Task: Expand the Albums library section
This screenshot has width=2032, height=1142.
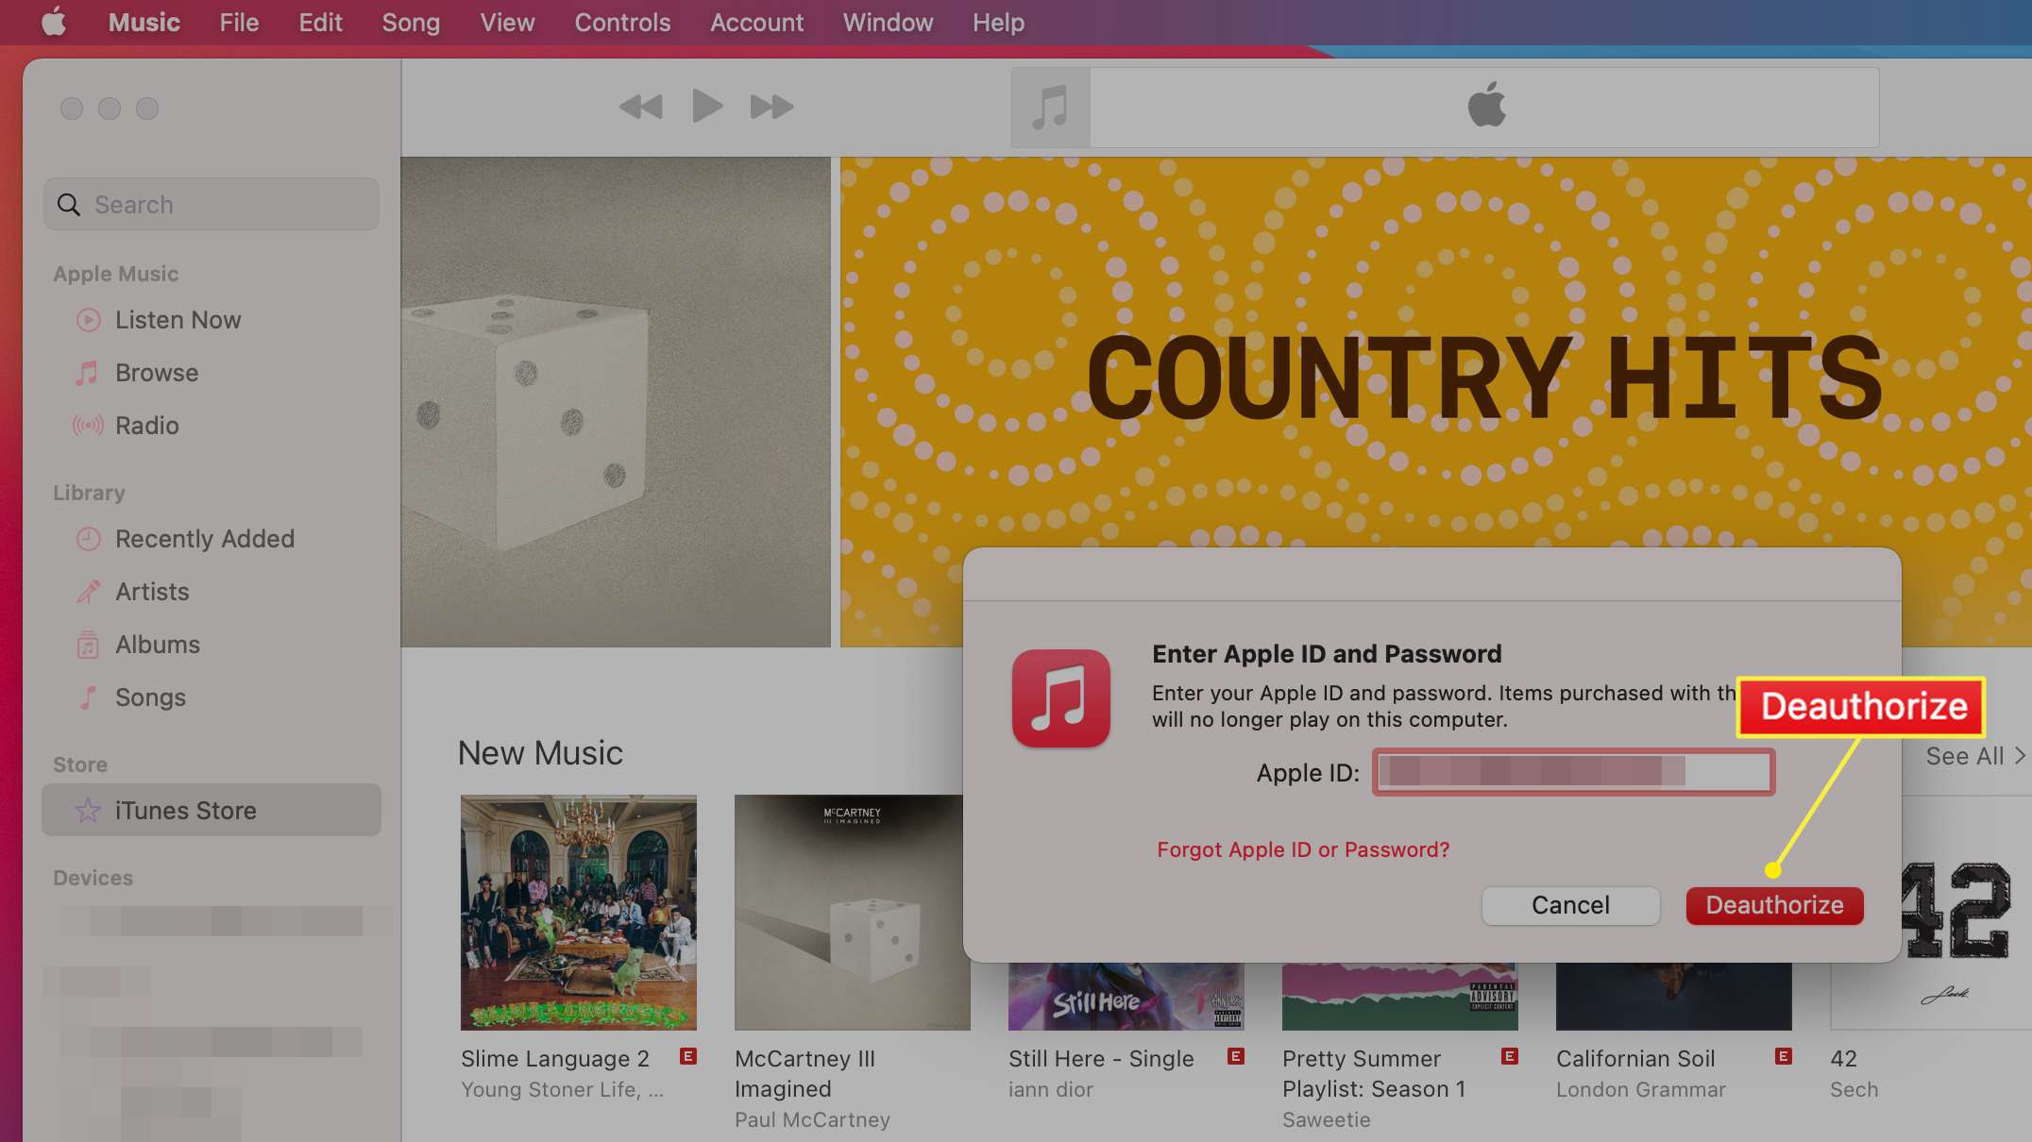Action: (157, 645)
